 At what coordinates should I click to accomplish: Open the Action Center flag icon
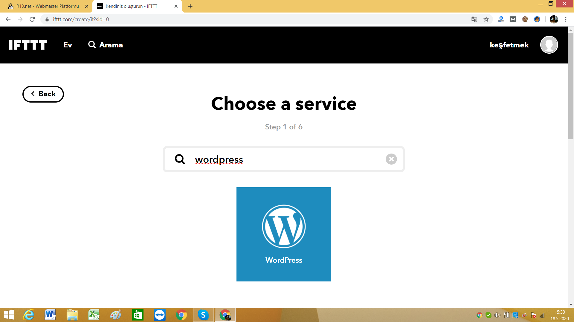click(x=533, y=315)
